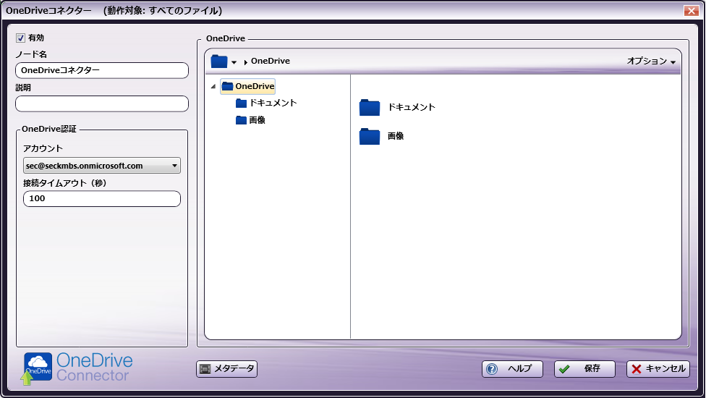The width and height of the screenshot is (706, 398).
Task: Open the オプション options menu
Action: click(x=651, y=61)
